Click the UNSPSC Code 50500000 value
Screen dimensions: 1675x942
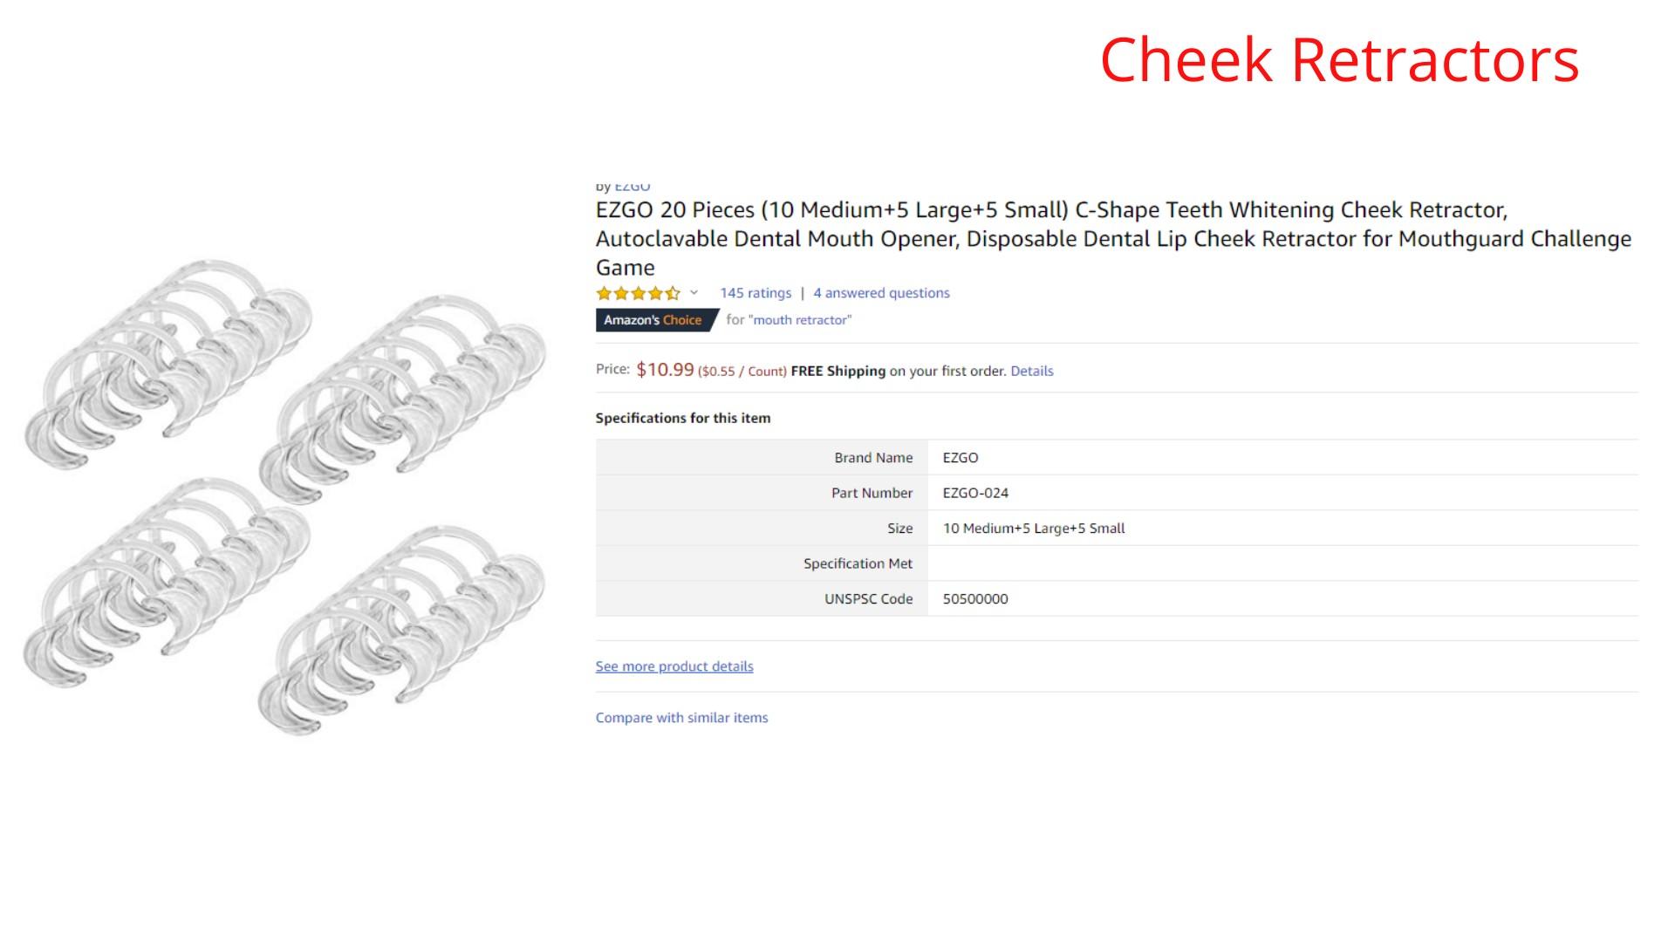click(975, 599)
